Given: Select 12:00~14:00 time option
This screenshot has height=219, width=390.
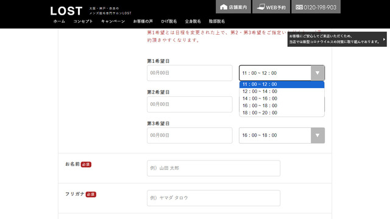Looking at the screenshot, I should coord(282,91).
